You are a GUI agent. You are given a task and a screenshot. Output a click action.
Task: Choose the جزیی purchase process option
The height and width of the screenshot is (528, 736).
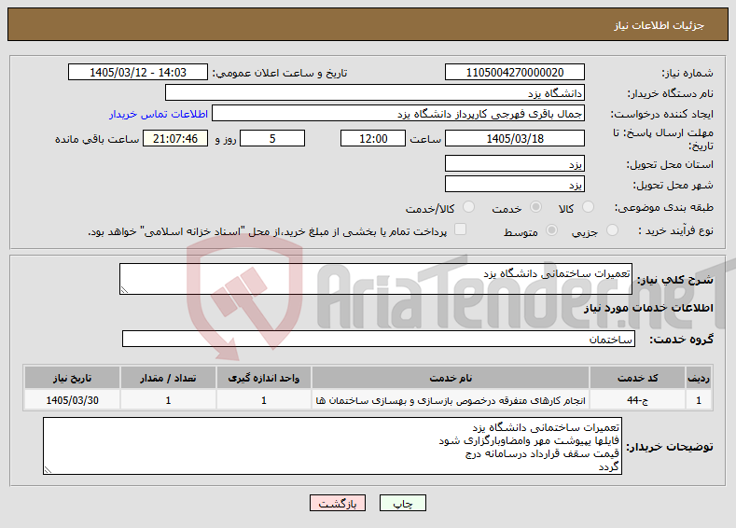click(x=612, y=230)
